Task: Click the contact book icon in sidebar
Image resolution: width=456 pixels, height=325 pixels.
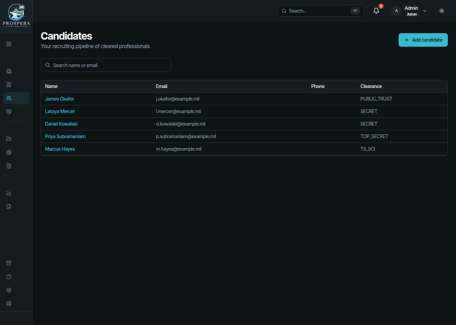Action: tap(9, 85)
